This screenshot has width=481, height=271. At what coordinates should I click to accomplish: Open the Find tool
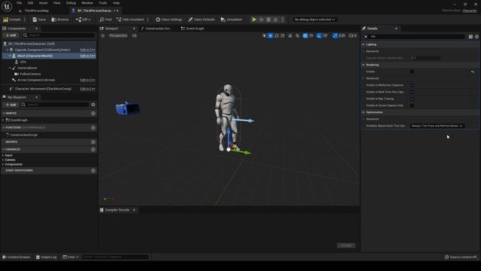pos(105,20)
